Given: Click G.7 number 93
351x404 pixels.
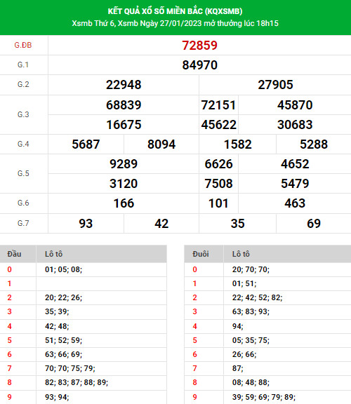Looking at the screenshot, I should [86, 223].
